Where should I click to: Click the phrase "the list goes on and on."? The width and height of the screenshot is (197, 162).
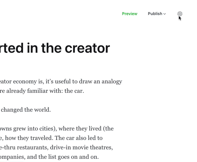point(68,157)
